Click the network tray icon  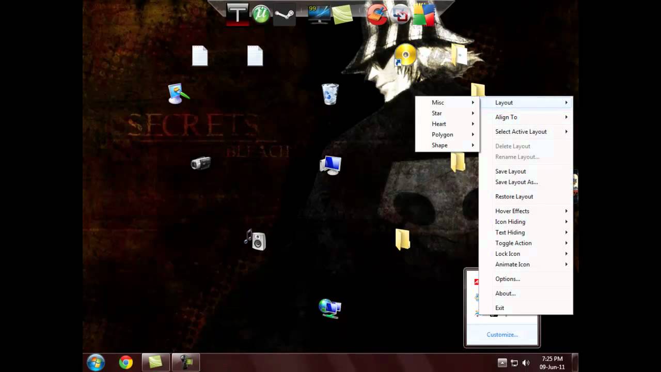click(x=514, y=363)
